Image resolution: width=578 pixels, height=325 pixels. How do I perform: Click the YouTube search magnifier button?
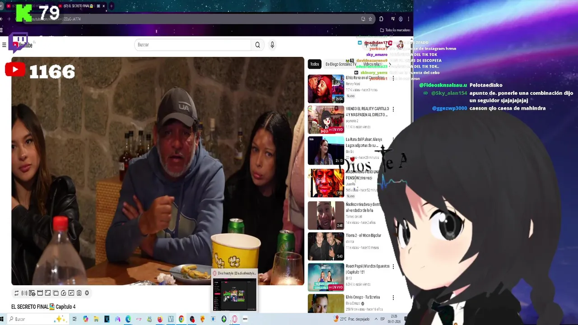[257, 45]
